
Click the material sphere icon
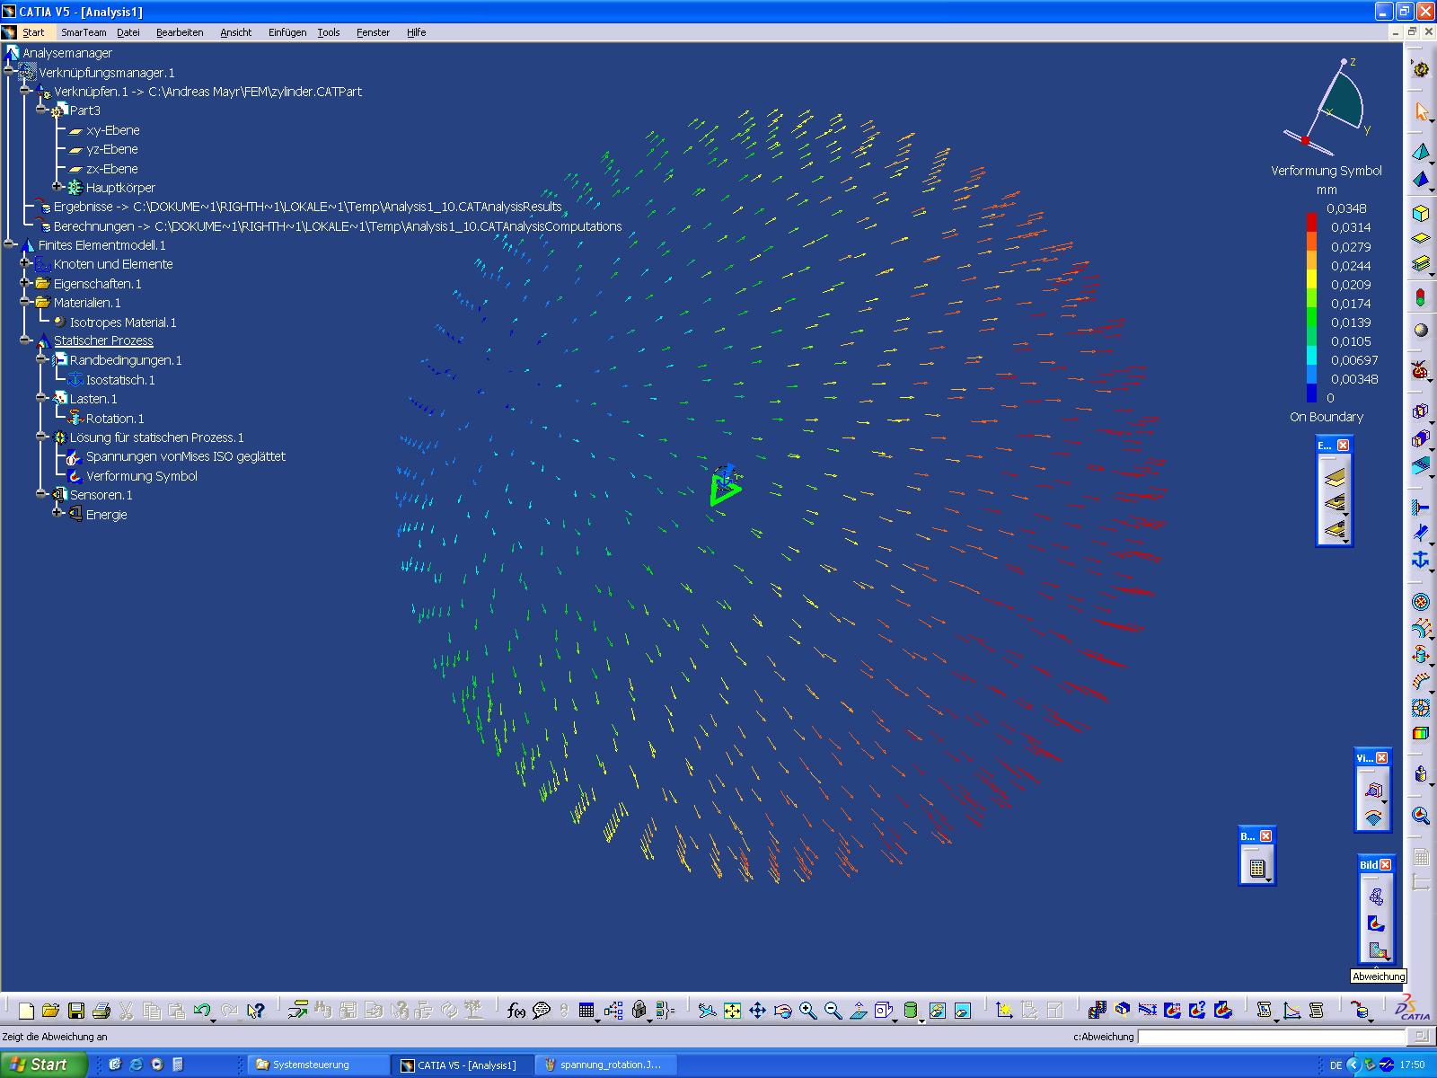tap(1421, 330)
